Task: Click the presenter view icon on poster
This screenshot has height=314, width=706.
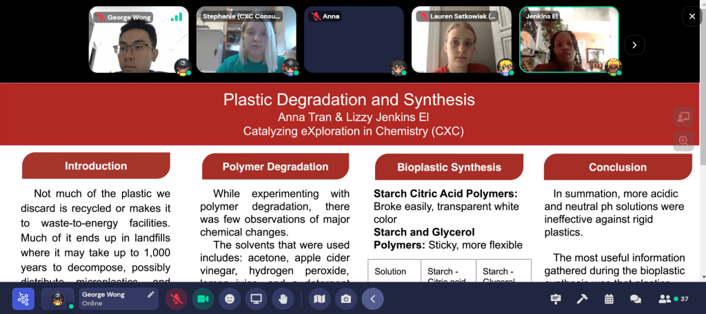Action: (683, 117)
